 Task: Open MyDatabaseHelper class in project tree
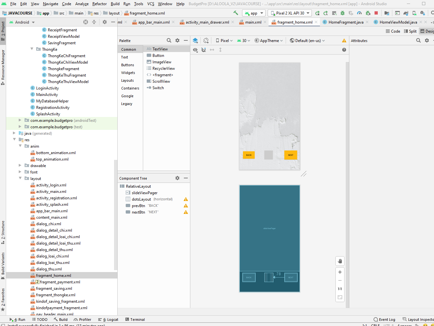pyautogui.click(x=52, y=101)
